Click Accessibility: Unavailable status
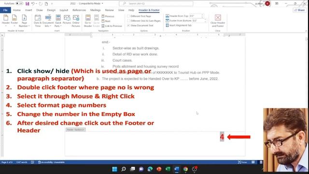This screenshot has height=174, width=309. pos(51,162)
